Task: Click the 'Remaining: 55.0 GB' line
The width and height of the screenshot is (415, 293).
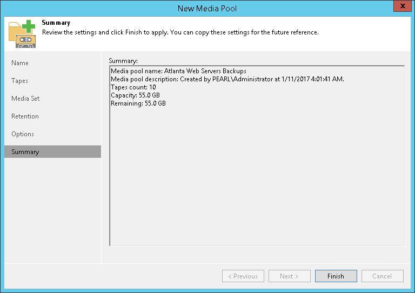Action: (x=138, y=103)
